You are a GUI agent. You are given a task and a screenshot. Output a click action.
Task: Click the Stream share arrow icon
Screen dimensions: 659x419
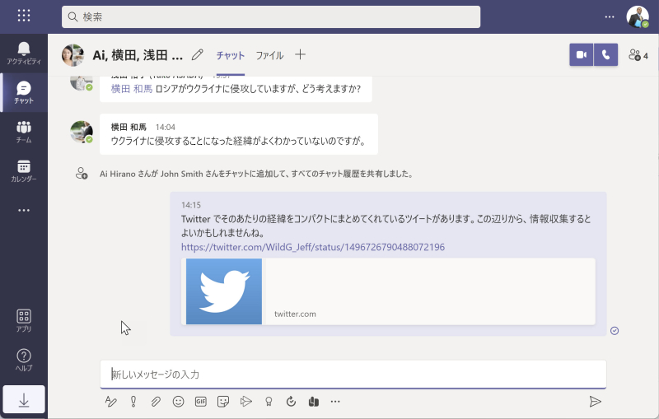[245, 402]
